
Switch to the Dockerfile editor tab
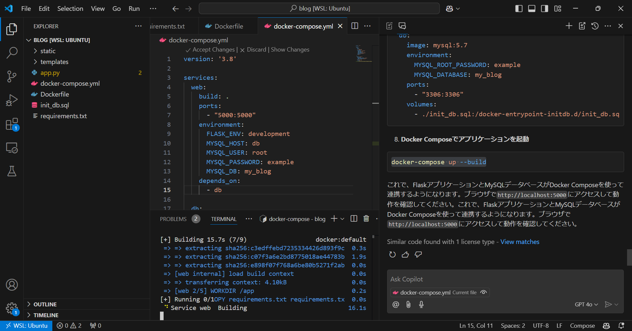tap(228, 26)
